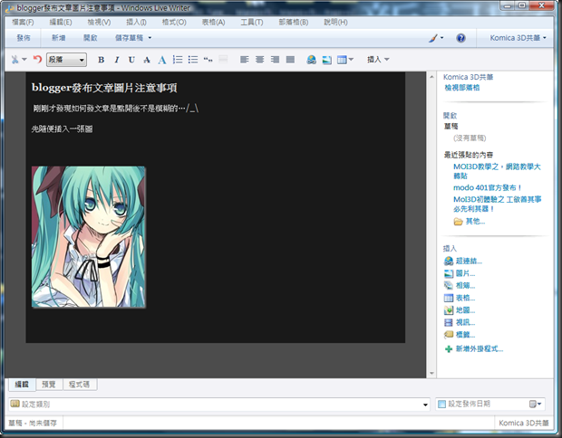Toggle italic formatting

click(117, 60)
